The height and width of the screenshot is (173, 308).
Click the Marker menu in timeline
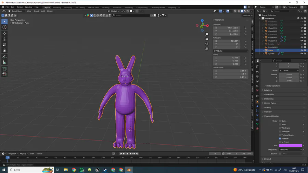(39, 154)
